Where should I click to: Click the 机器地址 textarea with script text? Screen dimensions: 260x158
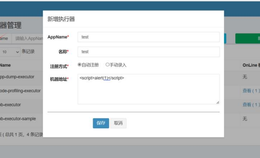pyautogui.click(x=148, y=89)
